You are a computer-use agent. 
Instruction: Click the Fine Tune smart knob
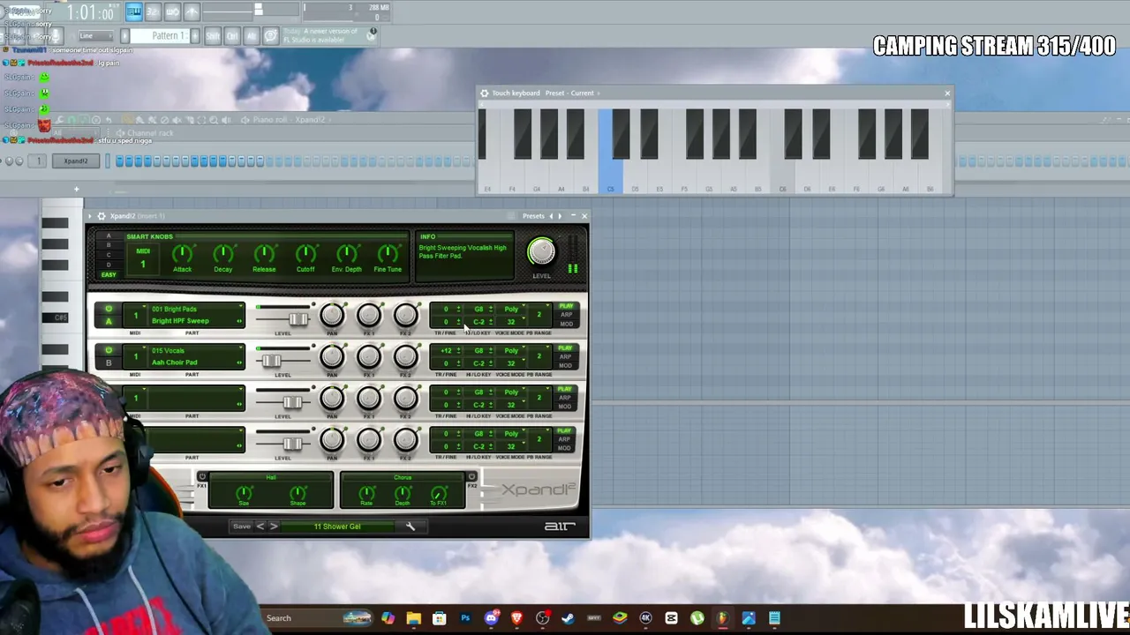click(x=388, y=254)
